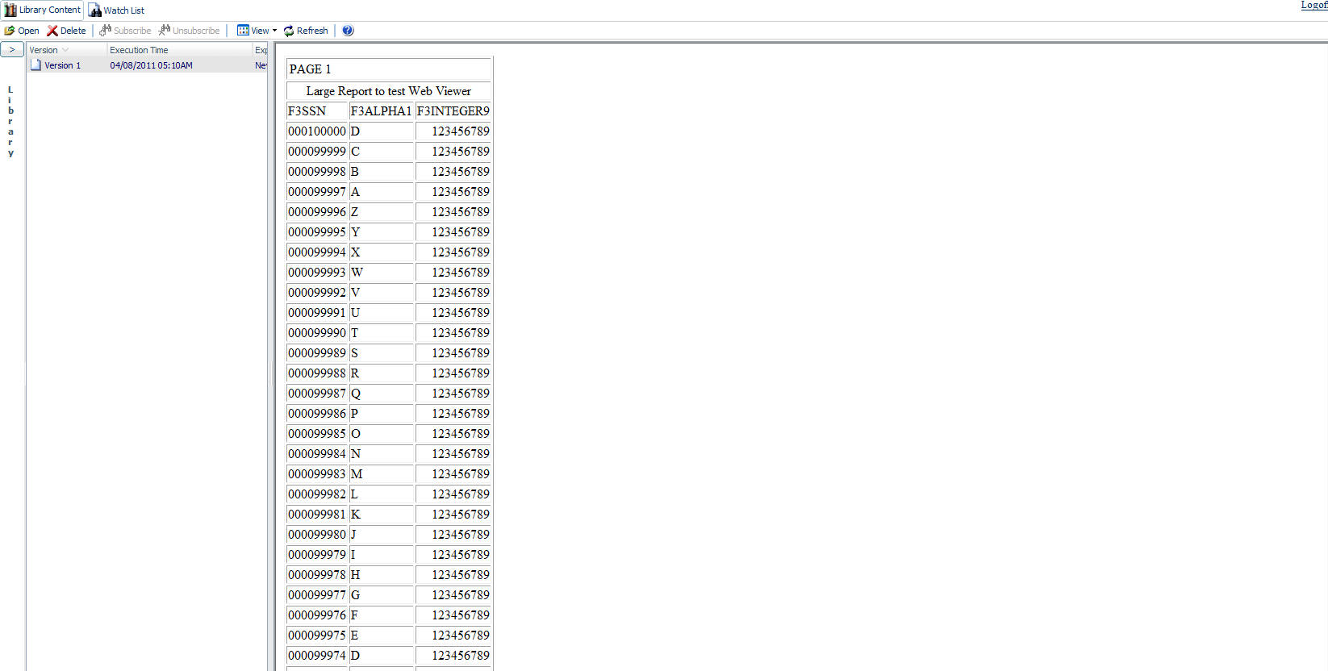The image size is (1328, 671).
Task: Click the Refresh arrows icon
Action: pos(289,31)
